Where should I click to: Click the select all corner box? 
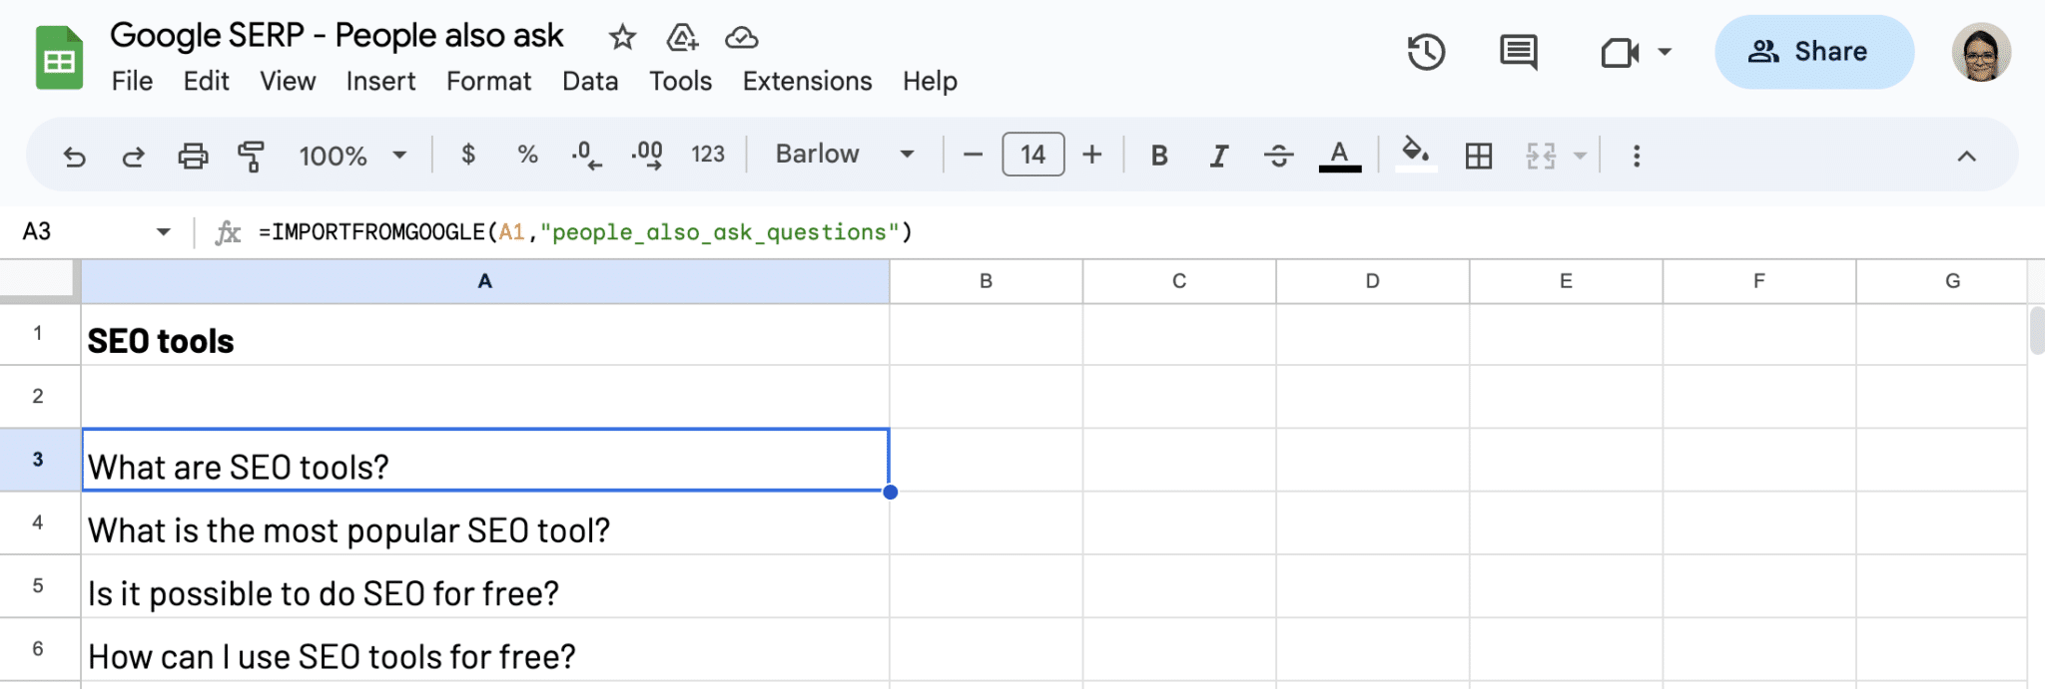(x=39, y=280)
